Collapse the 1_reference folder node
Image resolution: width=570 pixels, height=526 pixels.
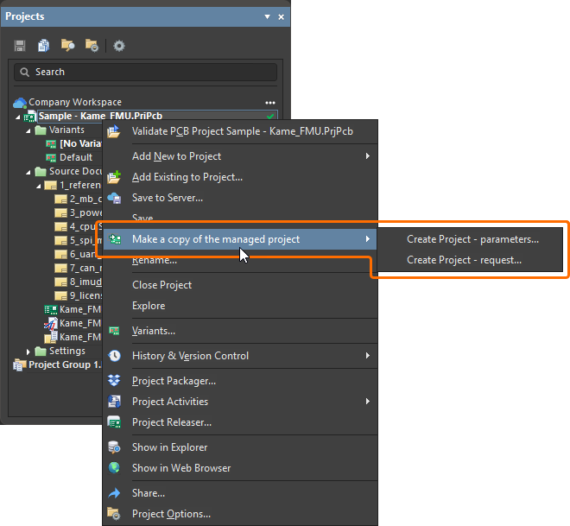pyautogui.click(x=39, y=186)
